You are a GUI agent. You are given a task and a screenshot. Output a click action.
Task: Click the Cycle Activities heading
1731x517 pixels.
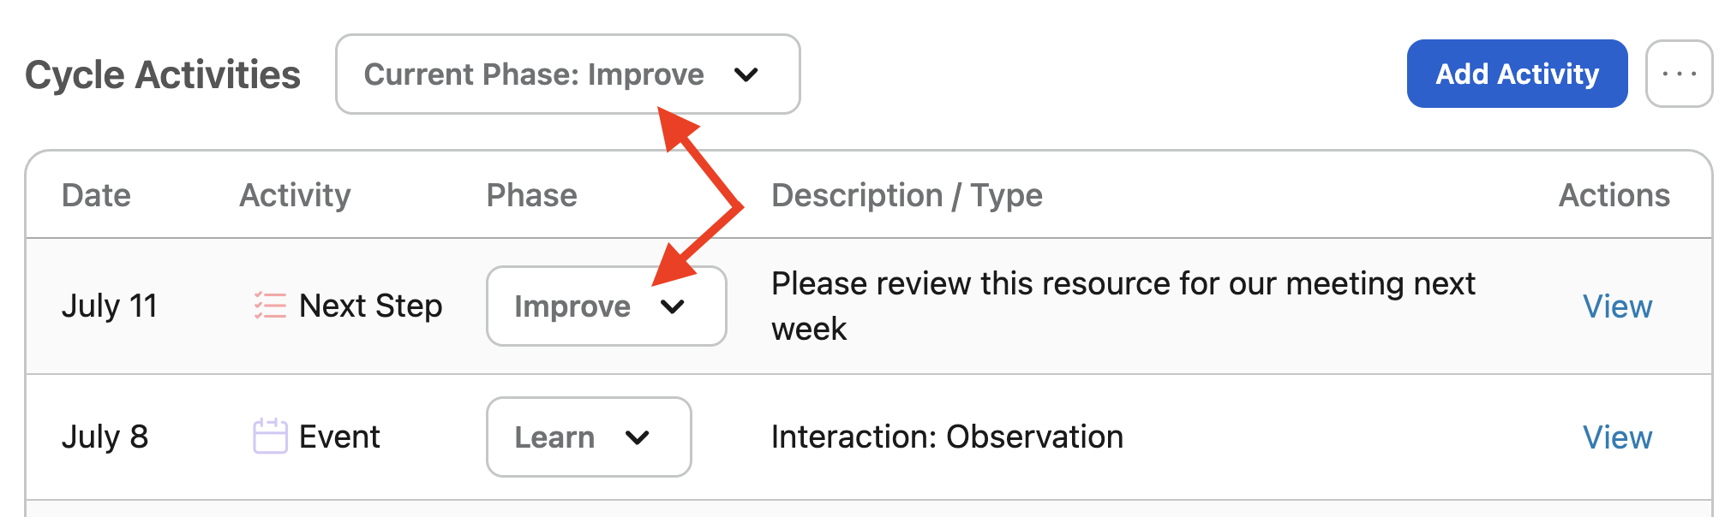(163, 74)
